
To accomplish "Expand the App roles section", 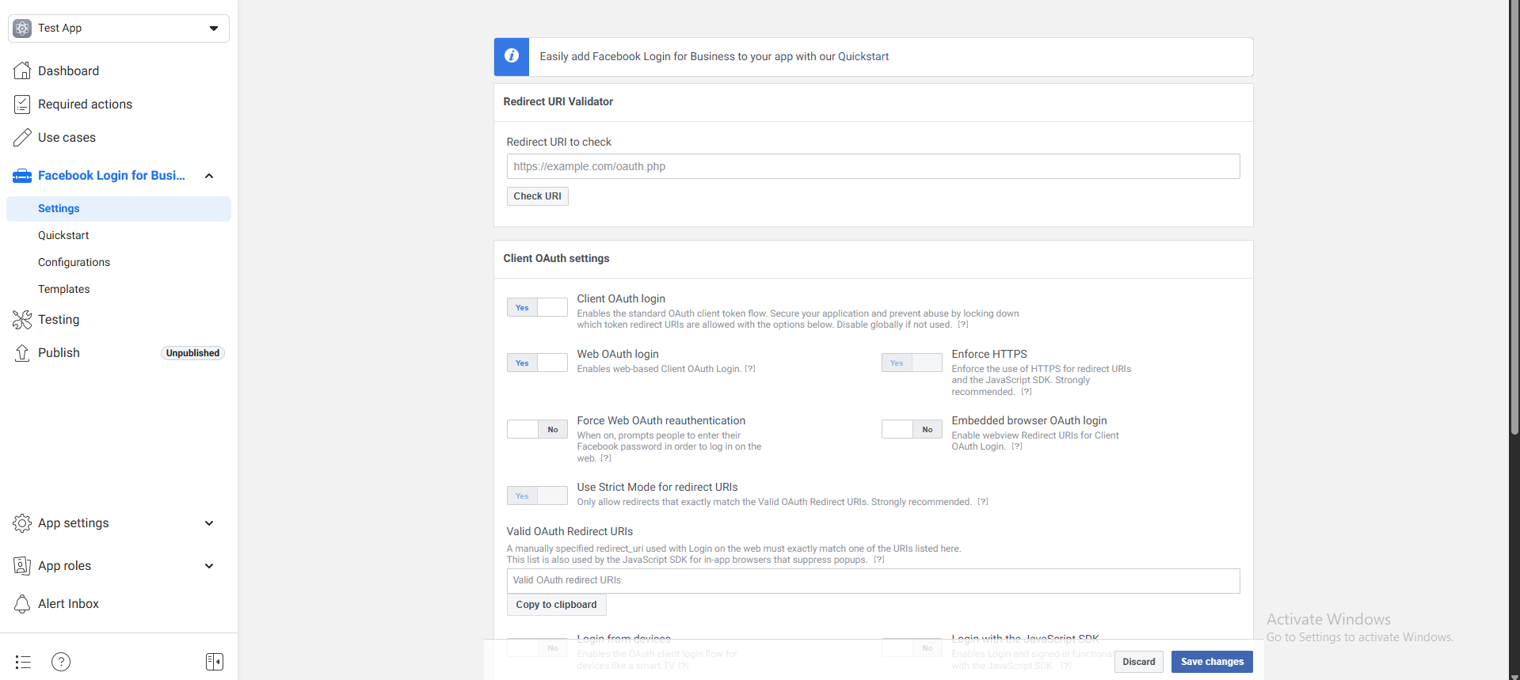I will click(209, 566).
